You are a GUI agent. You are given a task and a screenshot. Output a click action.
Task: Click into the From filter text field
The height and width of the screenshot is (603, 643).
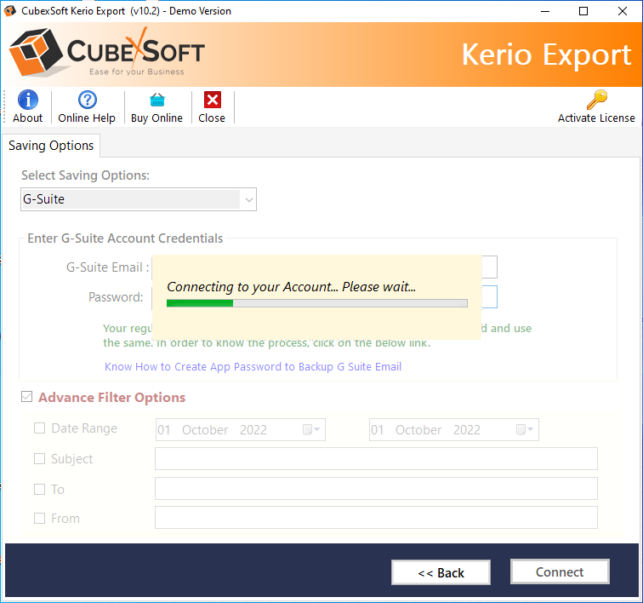(376, 518)
